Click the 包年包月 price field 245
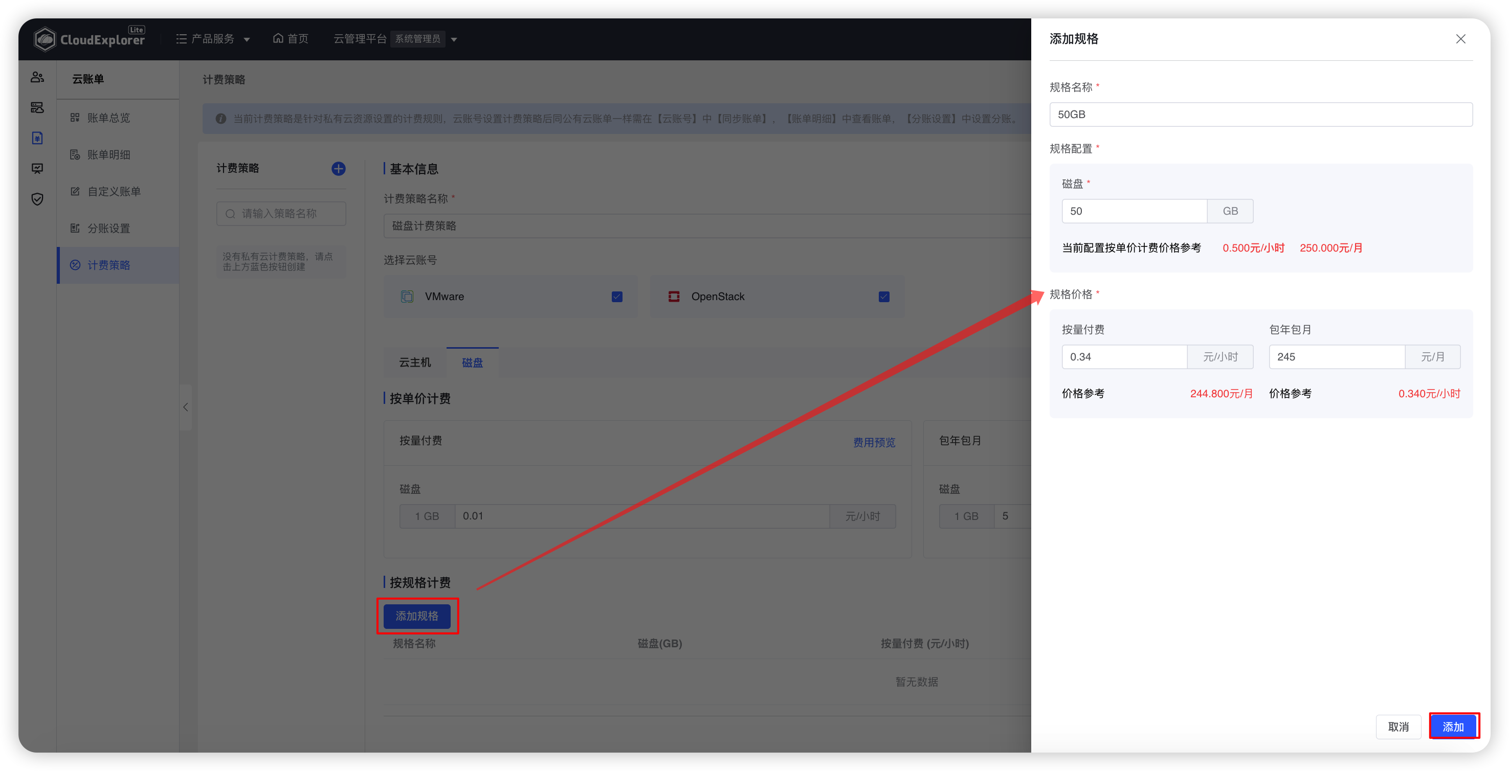Screen dimensions: 1509x771 (x=1337, y=357)
